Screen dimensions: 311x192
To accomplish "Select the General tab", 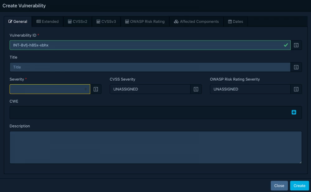I will [x=18, y=21].
